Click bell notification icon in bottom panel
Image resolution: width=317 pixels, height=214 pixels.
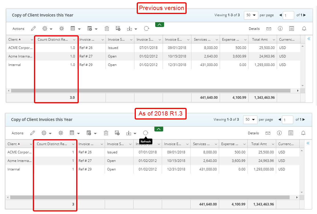tap(303, 133)
